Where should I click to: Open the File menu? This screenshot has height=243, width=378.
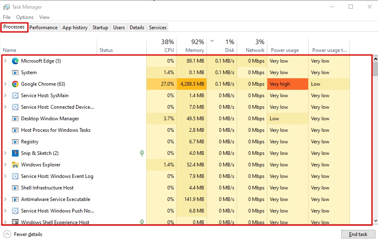click(7, 17)
